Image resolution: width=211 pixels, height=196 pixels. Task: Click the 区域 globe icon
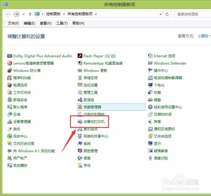click(10, 114)
